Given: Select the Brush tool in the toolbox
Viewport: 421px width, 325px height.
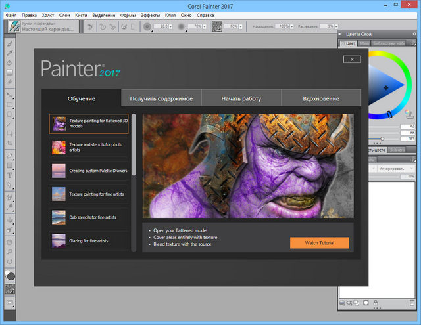Looking at the screenshot, I should (x=10, y=43).
